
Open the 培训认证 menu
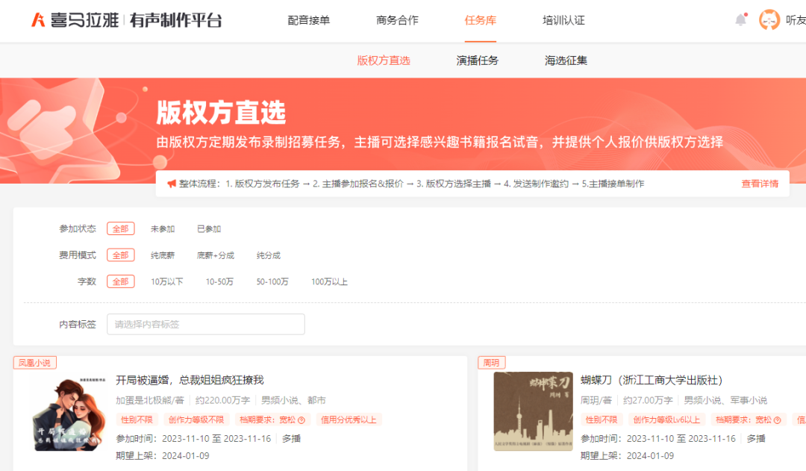[x=563, y=21]
